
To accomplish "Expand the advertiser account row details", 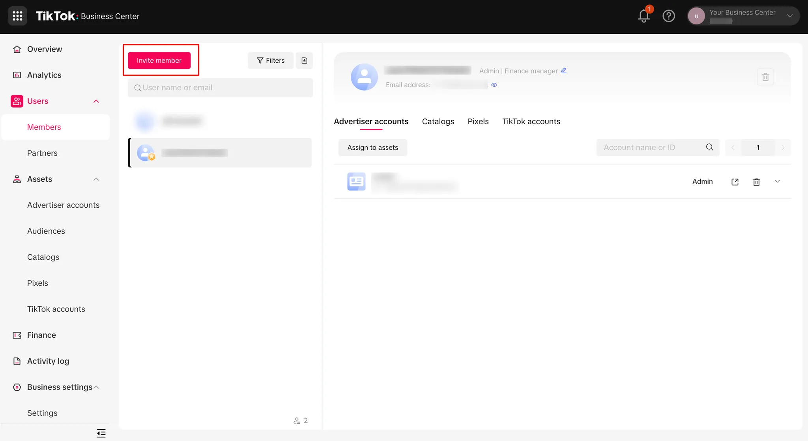I will coord(777,181).
